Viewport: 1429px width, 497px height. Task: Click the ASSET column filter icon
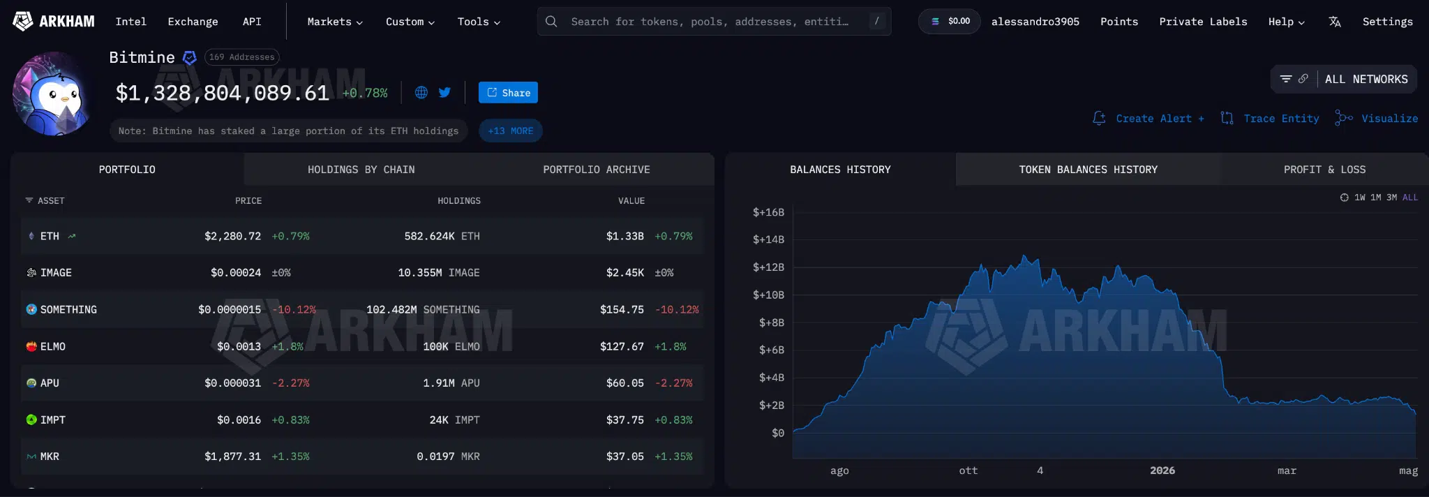pos(29,200)
